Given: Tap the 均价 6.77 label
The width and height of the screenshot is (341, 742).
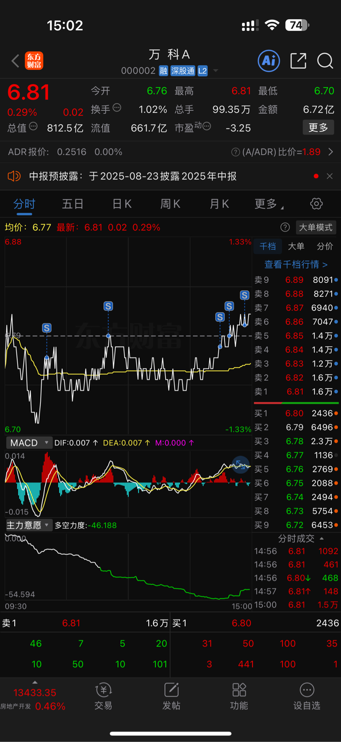Looking at the screenshot, I should click(28, 227).
